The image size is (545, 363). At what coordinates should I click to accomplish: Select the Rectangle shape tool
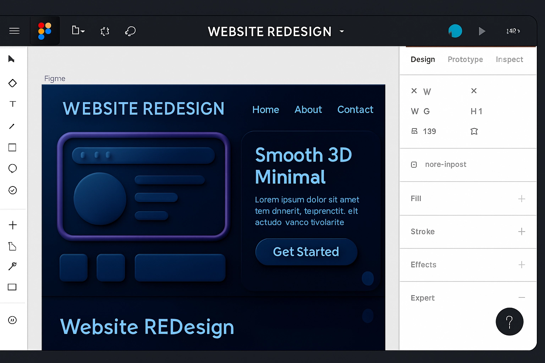(x=12, y=147)
